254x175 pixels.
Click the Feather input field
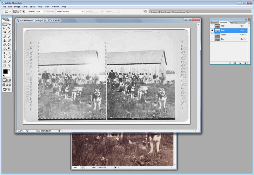click(39, 11)
